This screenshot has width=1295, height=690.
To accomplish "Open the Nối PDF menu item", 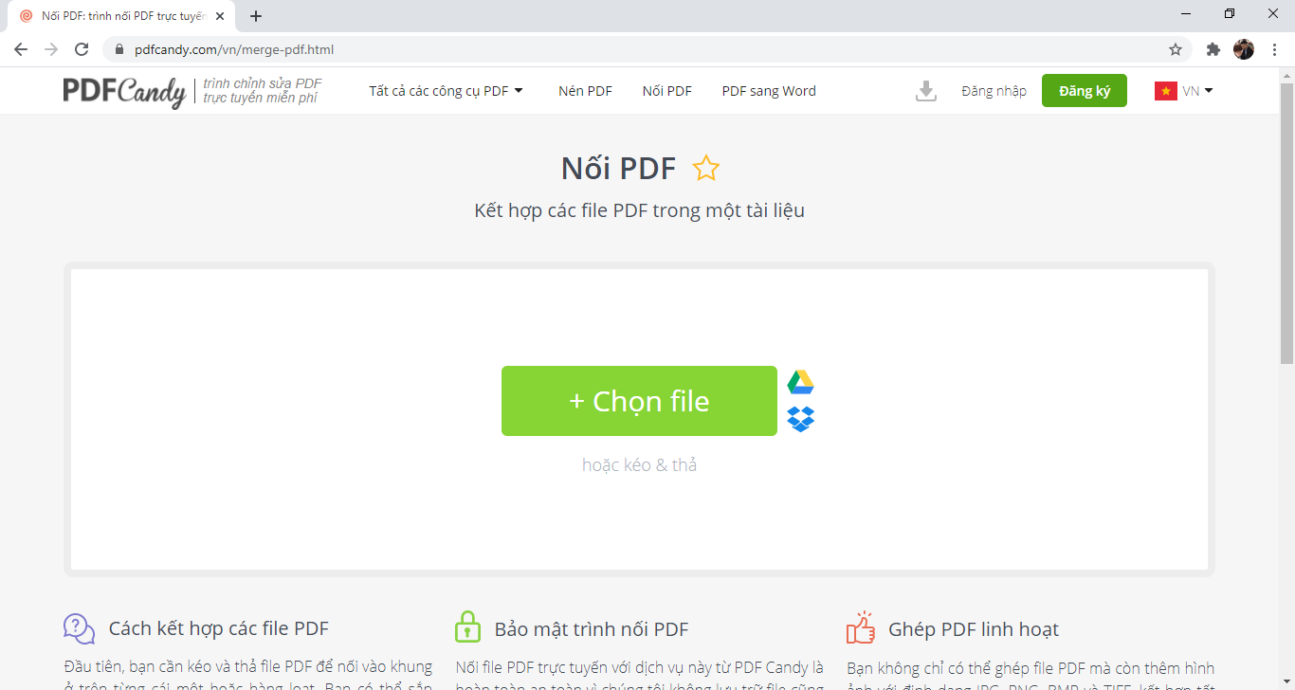I will [x=667, y=91].
